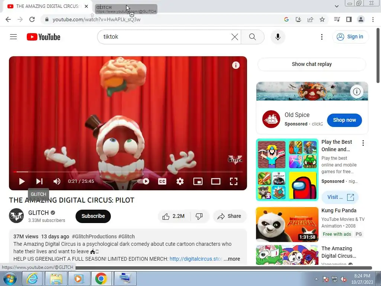
Task: Open Chrome three-dot menu
Action: pyautogui.click(x=373, y=19)
